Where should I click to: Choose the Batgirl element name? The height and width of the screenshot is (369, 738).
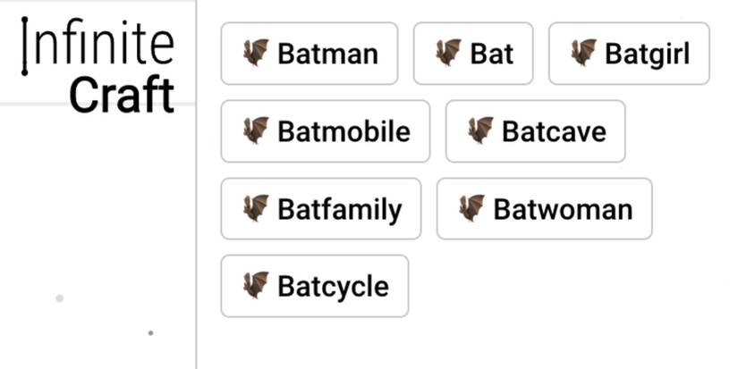(x=647, y=54)
